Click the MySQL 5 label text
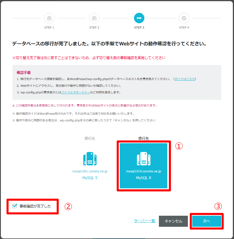This screenshot has height=239, width=234. [x=90, y=177]
